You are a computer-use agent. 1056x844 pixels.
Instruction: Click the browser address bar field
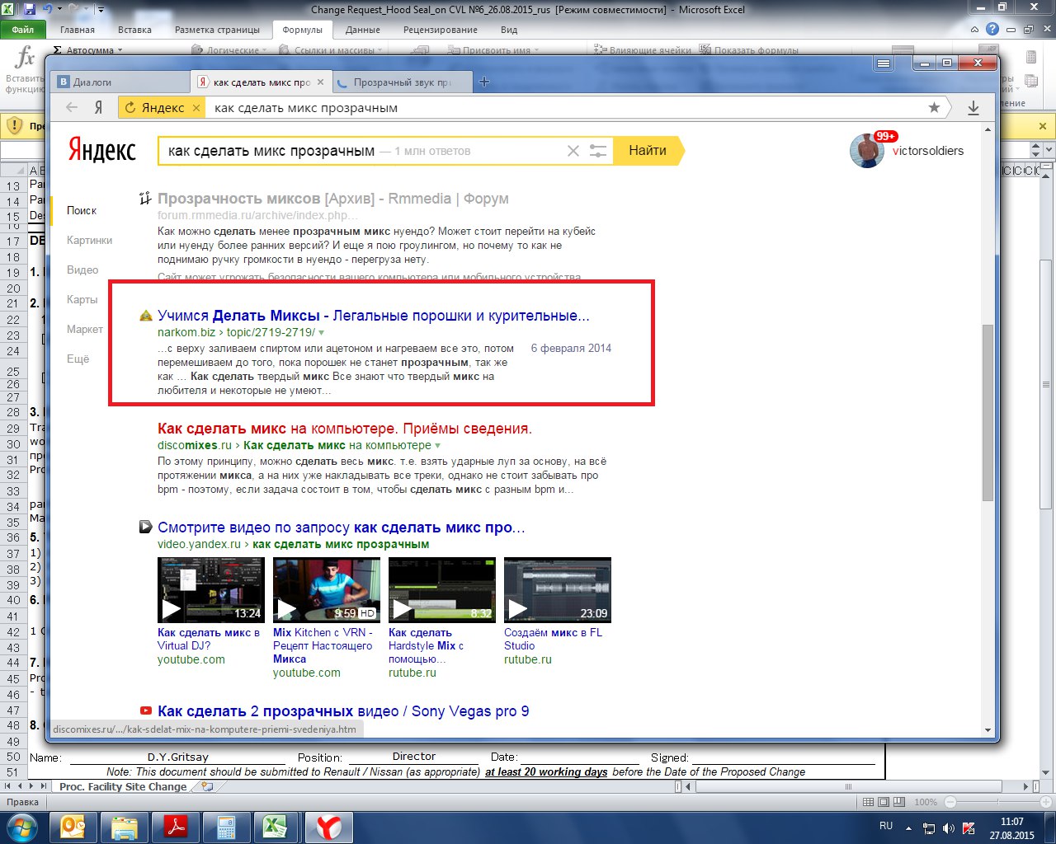point(565,107)
